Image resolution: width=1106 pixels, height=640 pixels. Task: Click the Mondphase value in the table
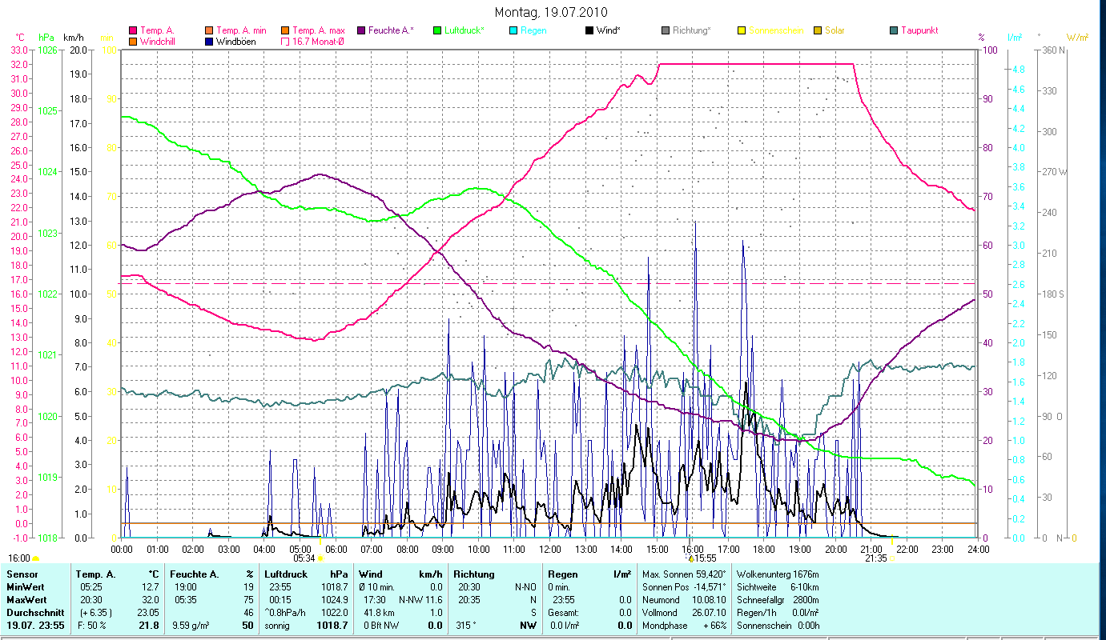(x=714, y=624)
